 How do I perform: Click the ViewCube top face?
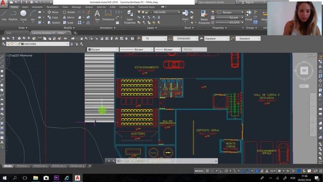304,71
